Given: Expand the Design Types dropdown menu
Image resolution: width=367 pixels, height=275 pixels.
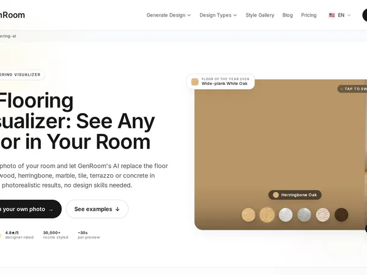Looking at the screenshot, I should [218, 15].
